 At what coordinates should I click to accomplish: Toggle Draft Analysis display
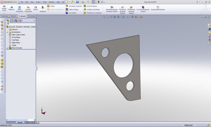[x=90, y=6]
